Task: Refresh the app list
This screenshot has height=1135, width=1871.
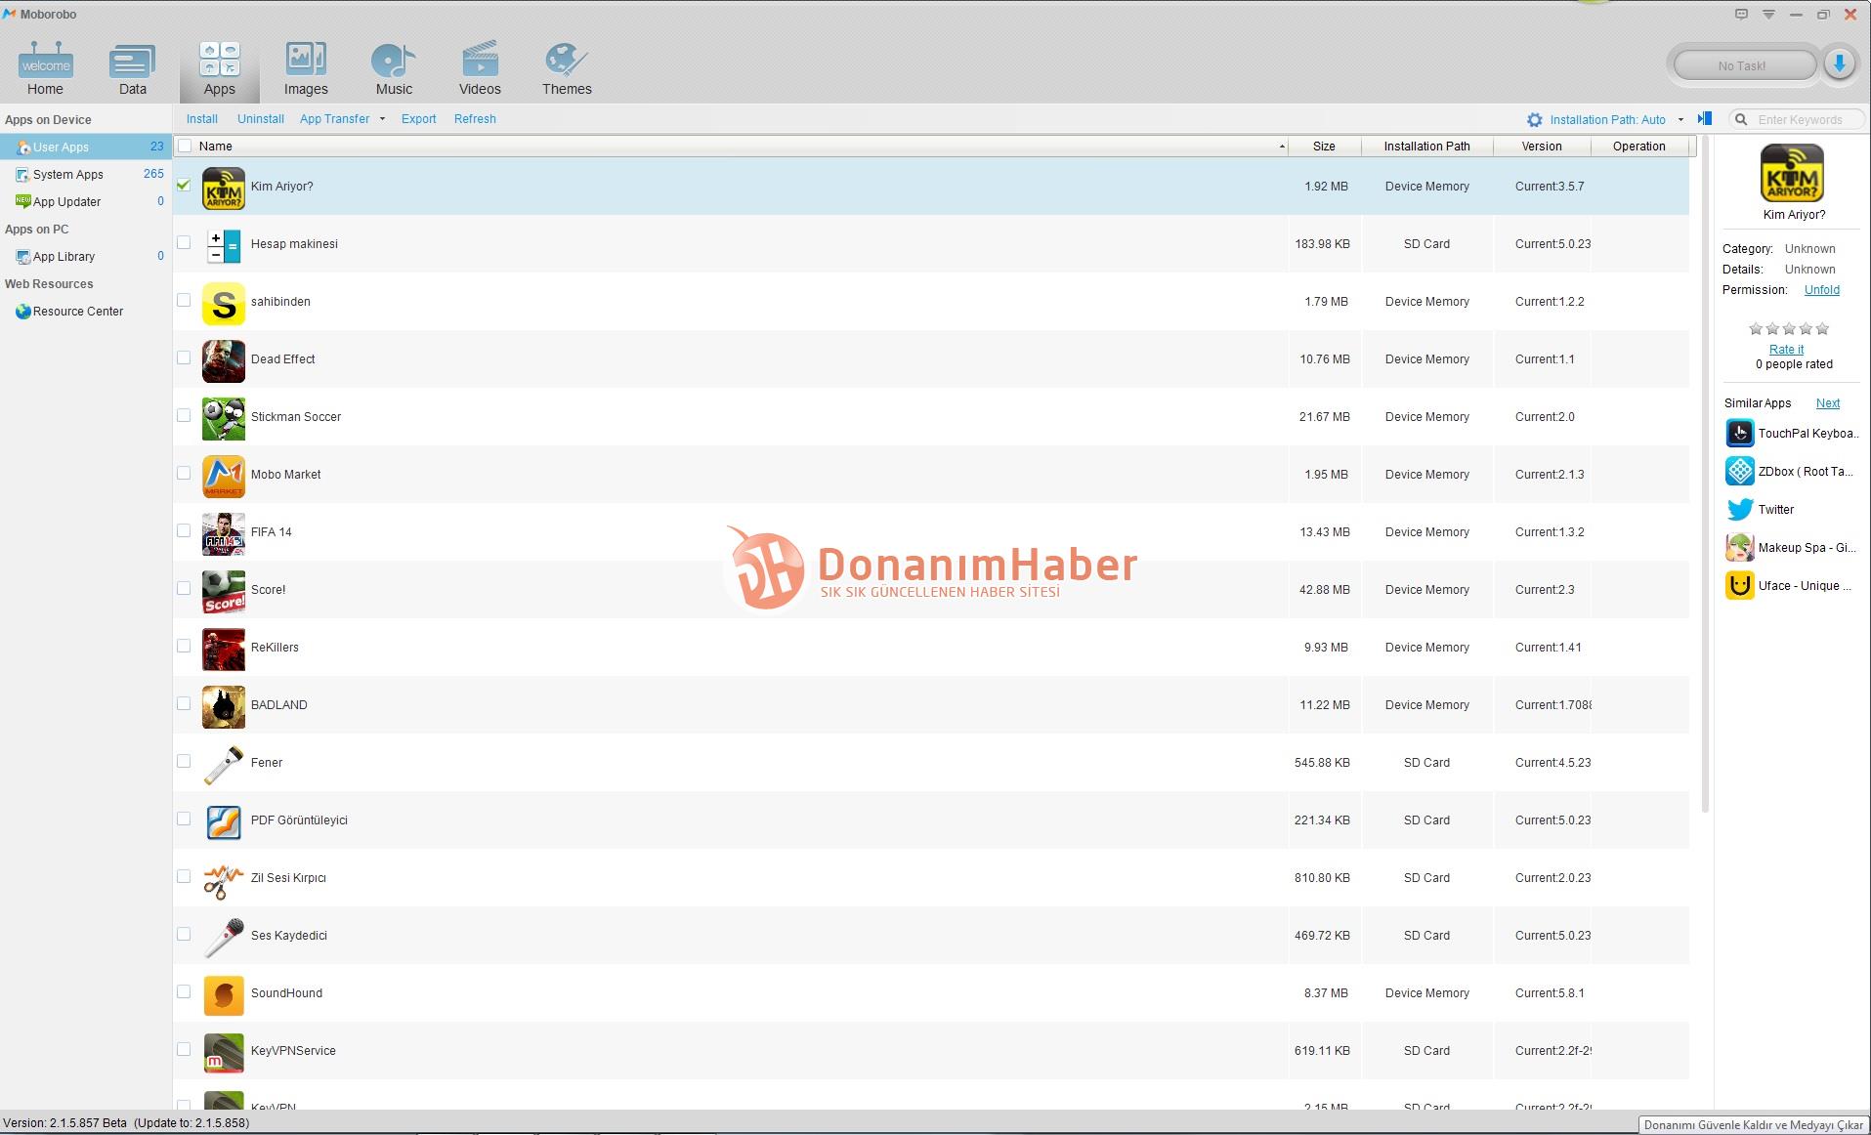Action: [x=475, y=119]
